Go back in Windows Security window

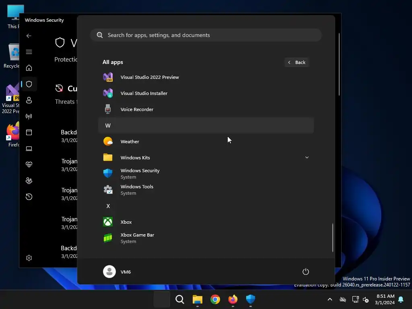click(29, 36)
